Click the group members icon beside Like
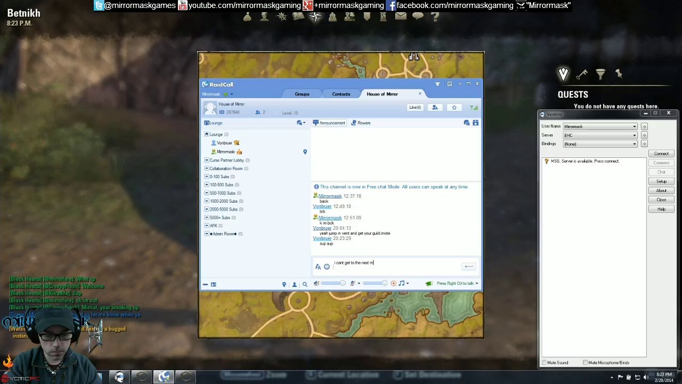This screenshot has width=682, height=384. tap(435, 108)
